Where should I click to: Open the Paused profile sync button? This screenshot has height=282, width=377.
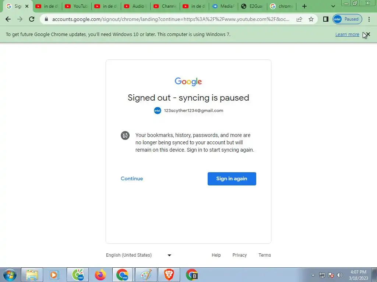coord(347,19)
